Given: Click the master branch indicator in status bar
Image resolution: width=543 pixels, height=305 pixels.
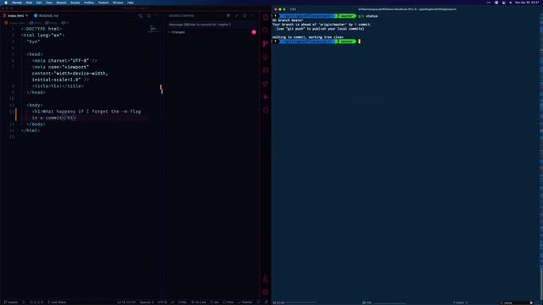Looking at the screenshot, I should click(x=11, y=302).
